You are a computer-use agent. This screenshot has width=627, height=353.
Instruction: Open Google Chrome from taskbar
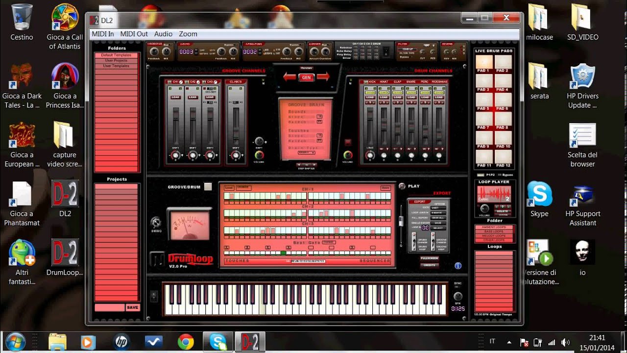186,342
